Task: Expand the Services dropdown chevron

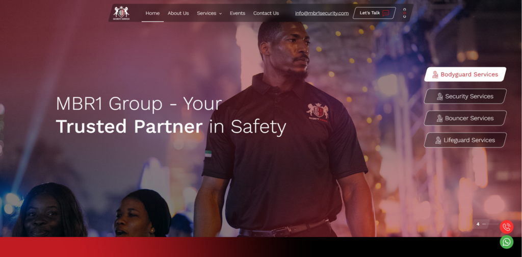Action: 220,14
